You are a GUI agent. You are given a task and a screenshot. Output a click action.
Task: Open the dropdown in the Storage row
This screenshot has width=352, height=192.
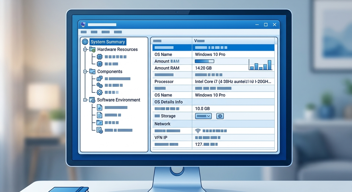pos(203,116)
